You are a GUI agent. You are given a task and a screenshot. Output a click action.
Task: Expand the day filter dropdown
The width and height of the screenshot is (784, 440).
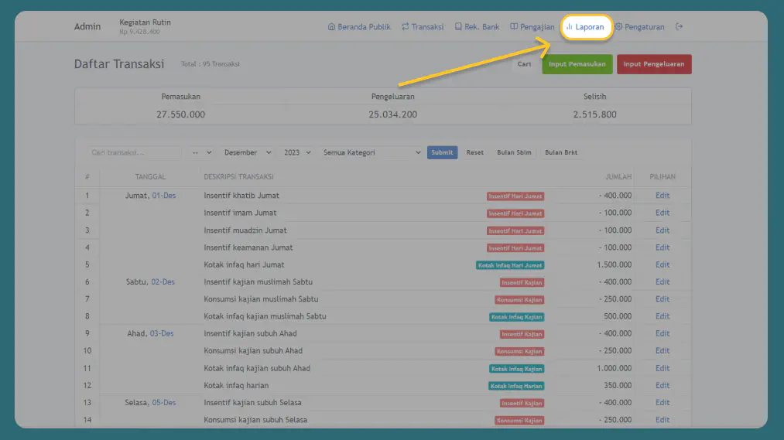click(201, 153)
